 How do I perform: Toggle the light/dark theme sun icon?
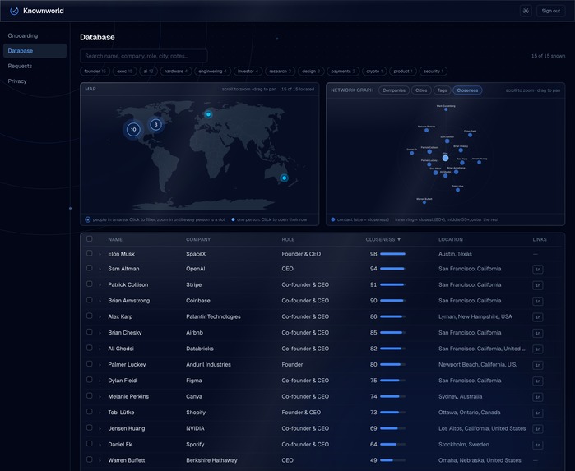click(x=526, y=11)
